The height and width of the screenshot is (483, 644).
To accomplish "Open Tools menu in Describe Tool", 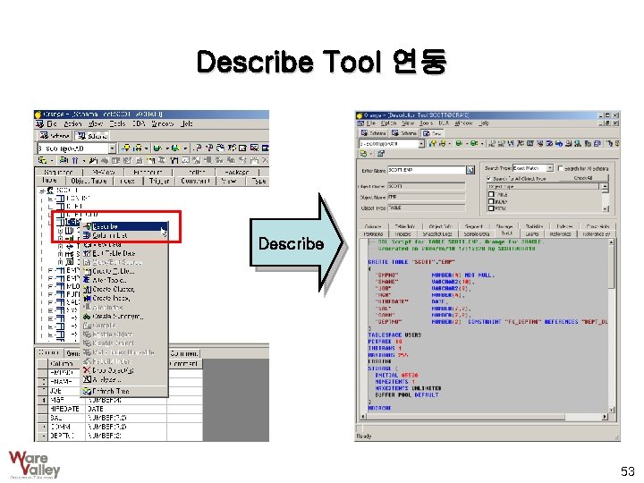I will point(426,123).
